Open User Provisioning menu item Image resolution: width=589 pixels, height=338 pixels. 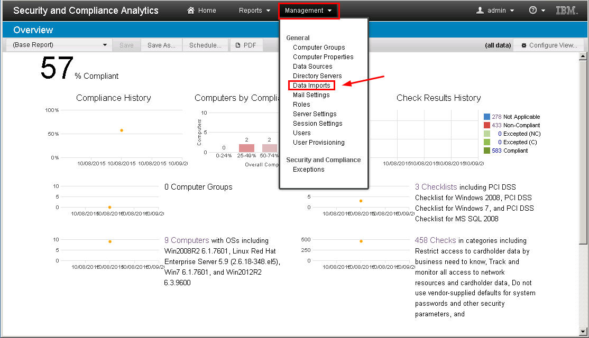pos(318,143)
